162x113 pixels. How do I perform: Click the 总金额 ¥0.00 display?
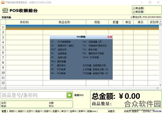[116, 96]
